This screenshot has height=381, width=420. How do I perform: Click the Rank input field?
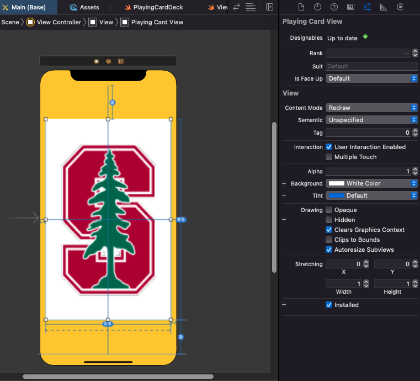click(368, 53)
